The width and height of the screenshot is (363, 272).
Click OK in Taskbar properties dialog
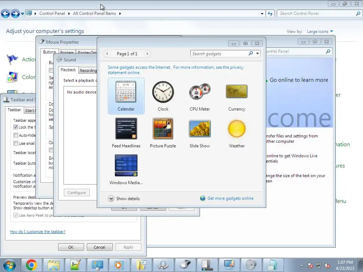pyautogui.click(x=71, y=247)
